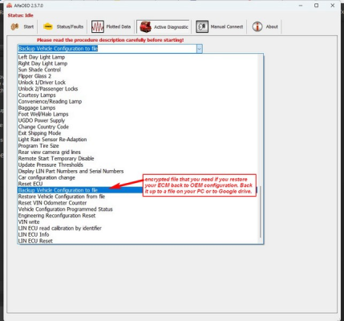This screenshot has height=321, width=344.
Task: Open the About info icon
Action: [x=257, y=26]
